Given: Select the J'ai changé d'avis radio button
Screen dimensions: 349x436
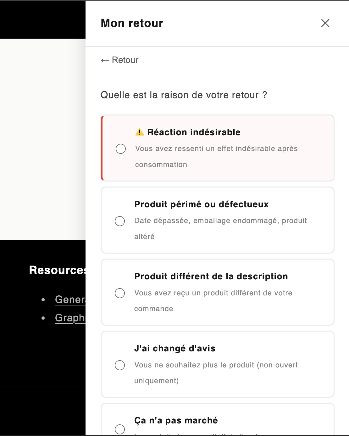Looking at the screenshot, I should coord(120,365).
